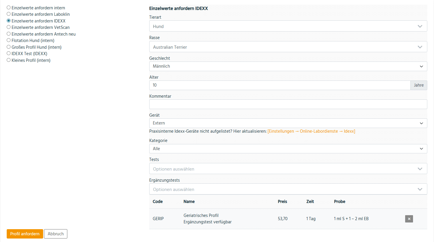The width and height of the screenshot is (434, 242).
Task: Expand the Tests options selector
Action: click(x=288, y=169)
